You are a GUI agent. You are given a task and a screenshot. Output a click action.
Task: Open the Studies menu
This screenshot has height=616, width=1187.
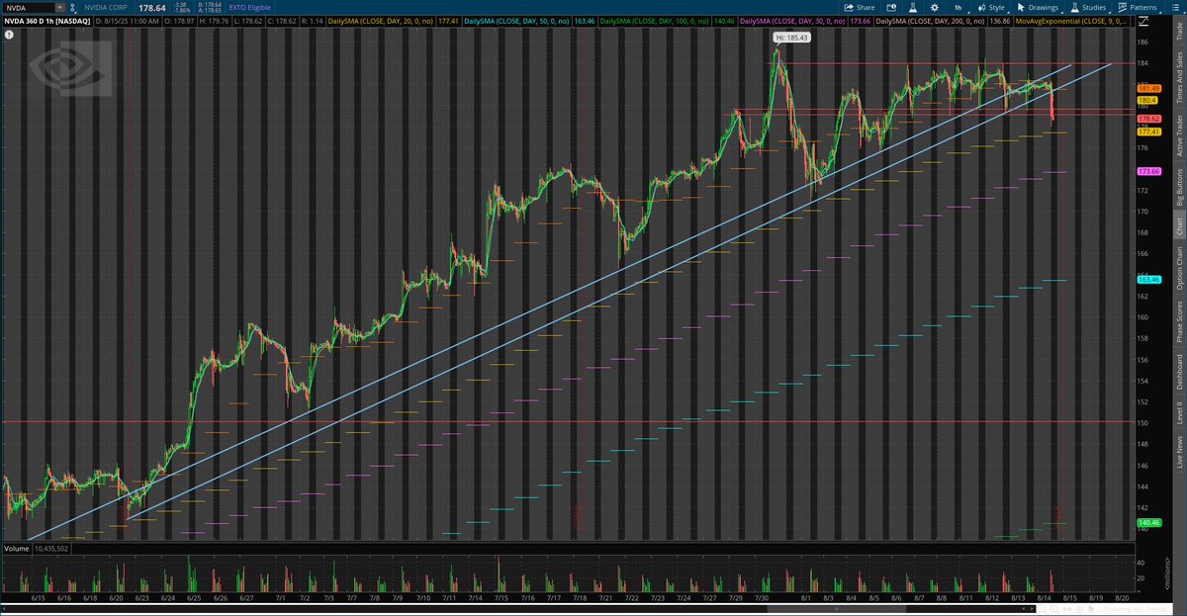(1088, 7)
